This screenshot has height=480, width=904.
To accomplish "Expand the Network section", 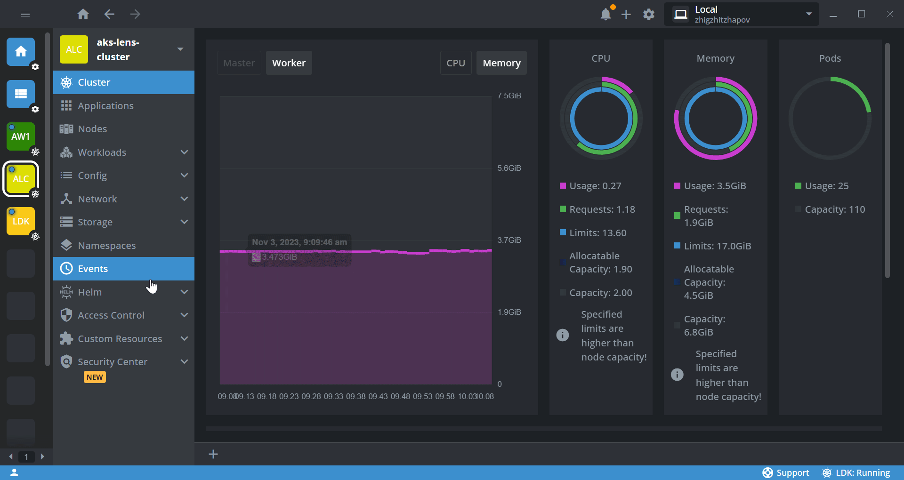I will pyautogui.click(x=97, y=199).
